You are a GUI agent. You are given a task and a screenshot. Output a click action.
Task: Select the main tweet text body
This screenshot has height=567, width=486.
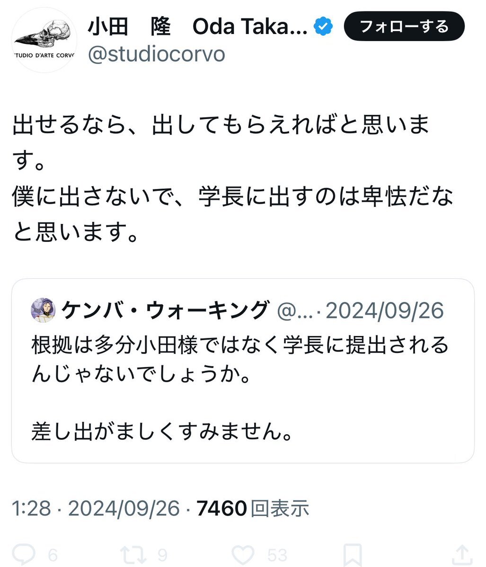[x=232, y=179]
